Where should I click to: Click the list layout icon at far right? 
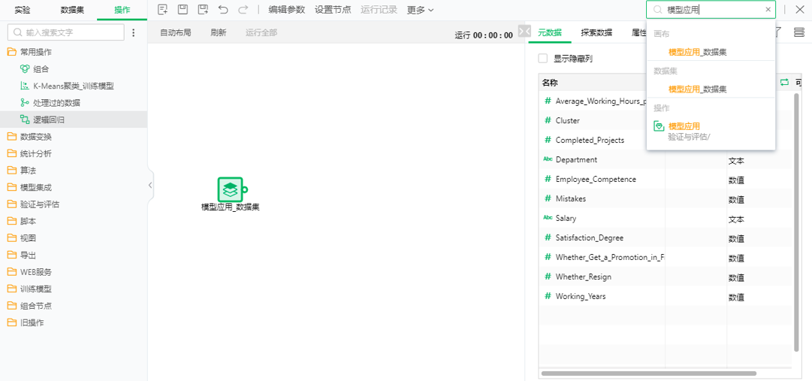799,32
